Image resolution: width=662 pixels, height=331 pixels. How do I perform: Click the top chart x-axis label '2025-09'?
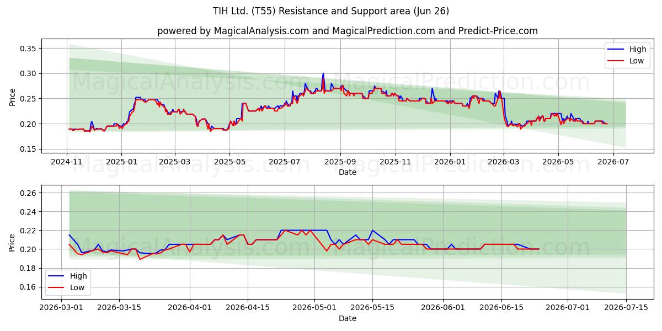click(x=340, y=162)
